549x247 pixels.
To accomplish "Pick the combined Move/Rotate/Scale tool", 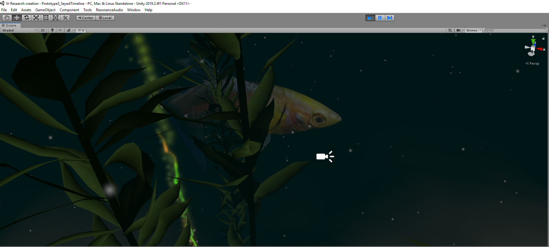I will click(56, 18).
